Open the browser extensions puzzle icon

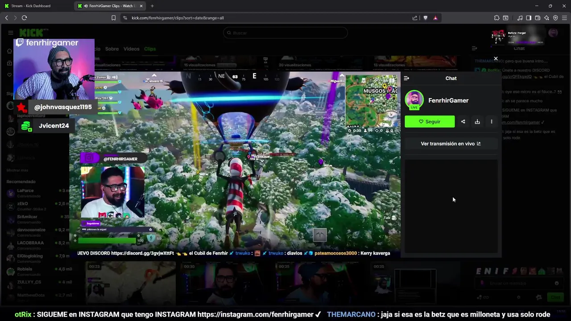click(497, 18)
